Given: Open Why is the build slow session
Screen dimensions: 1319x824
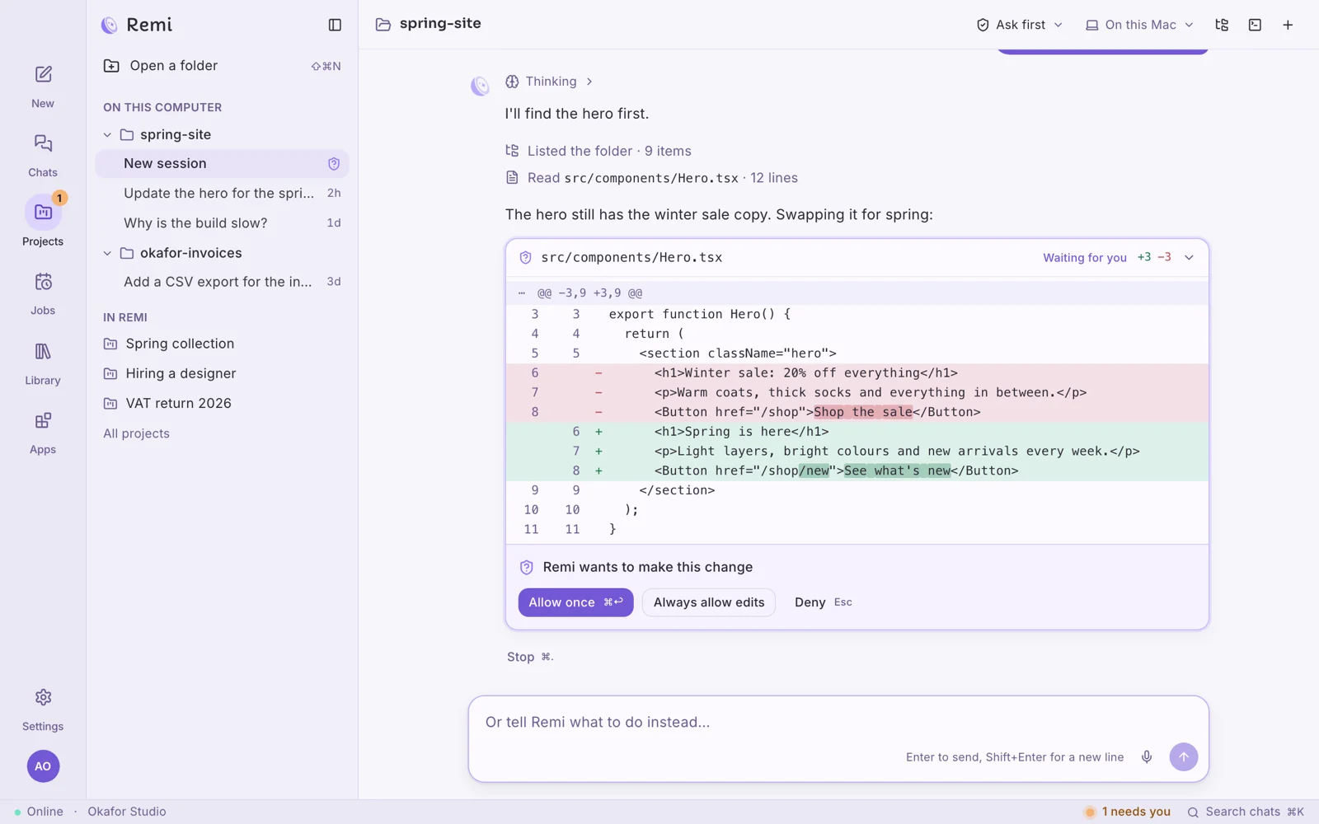Looking at the screenshot, I should (222, 222).
